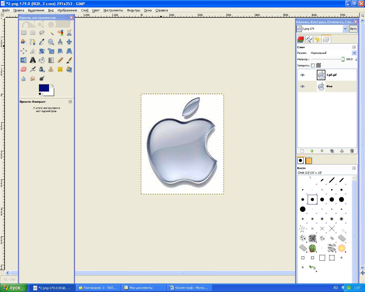365x292 pixels.
Task: Select the Fuzzy Select magic wand tool
Action: click(51, 33)
